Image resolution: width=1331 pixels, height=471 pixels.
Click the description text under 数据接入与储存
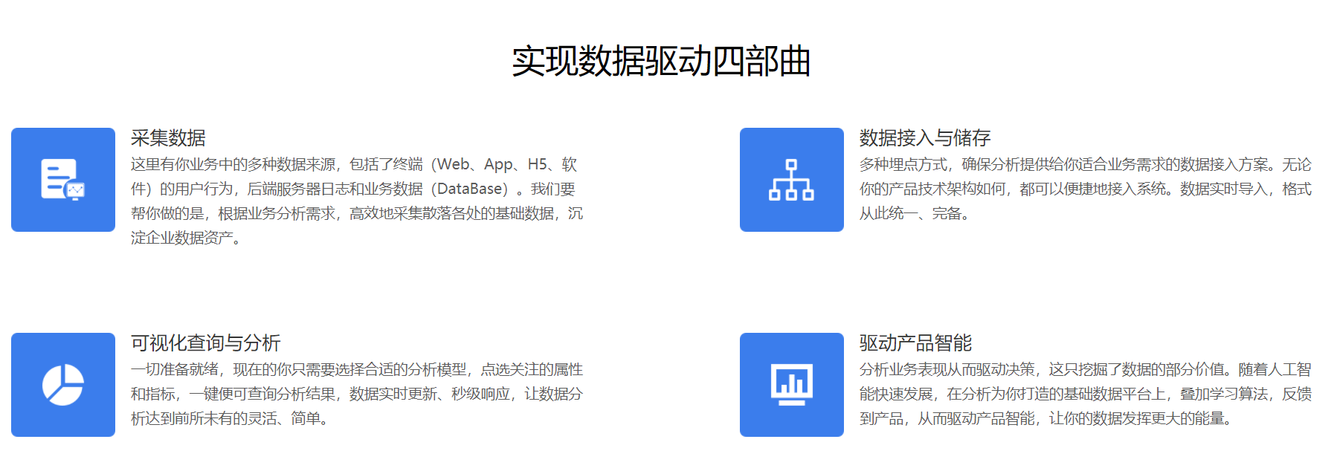[x=1085, y=189]
